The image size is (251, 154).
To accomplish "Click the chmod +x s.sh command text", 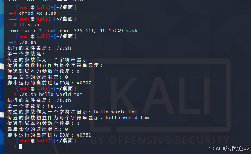I will pyautogui.click(x=38, y=13).
